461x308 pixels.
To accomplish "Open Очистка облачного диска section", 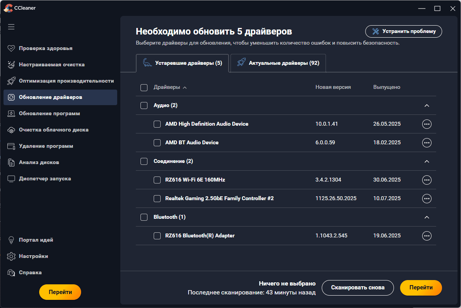I will click(x=60, y=130).
